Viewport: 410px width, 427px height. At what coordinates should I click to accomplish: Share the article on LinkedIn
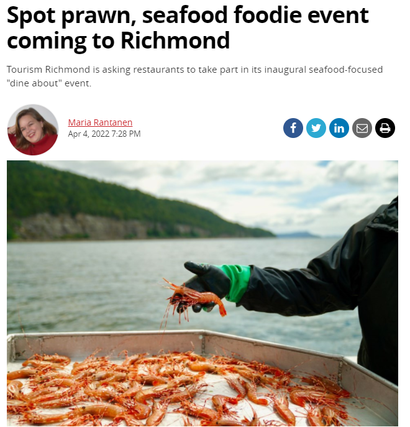pyautogui.click(x=339, y=128)
